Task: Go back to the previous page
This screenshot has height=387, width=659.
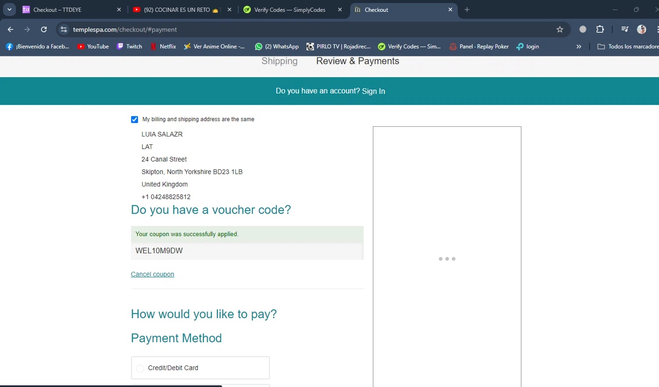Action: tap(11, 29)
